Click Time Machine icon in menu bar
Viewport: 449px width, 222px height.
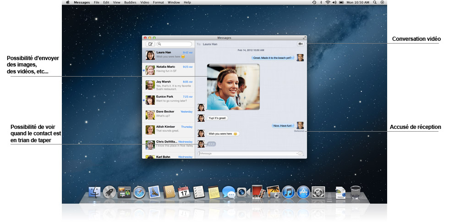click(x=314, y=2)
